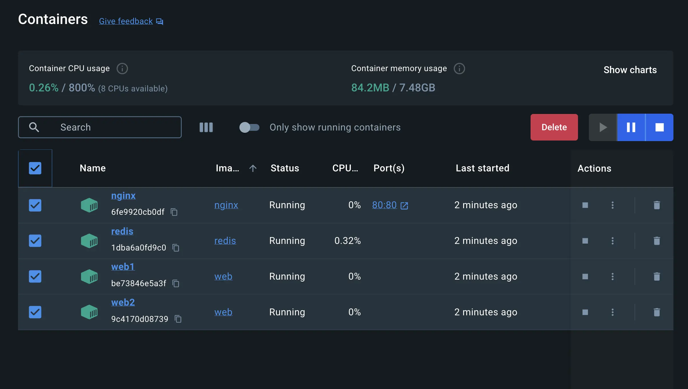Click the web2 container icon
Viewport: 688px width, 389px height.
click(90, 311)
